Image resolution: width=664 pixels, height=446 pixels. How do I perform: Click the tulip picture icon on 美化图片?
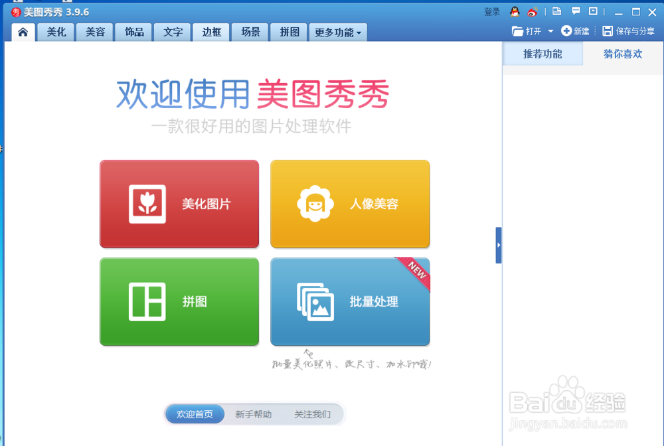(147, 204)
